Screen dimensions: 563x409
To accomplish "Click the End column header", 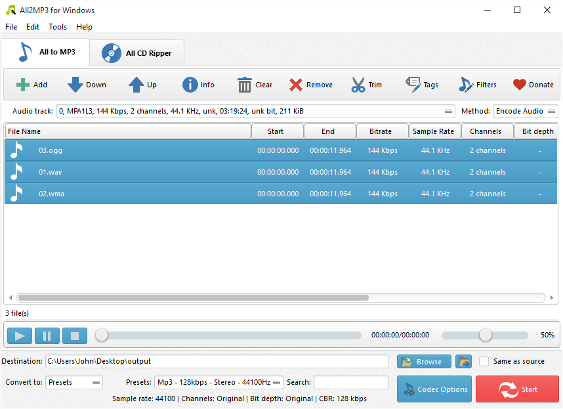I will coord(330,131).
